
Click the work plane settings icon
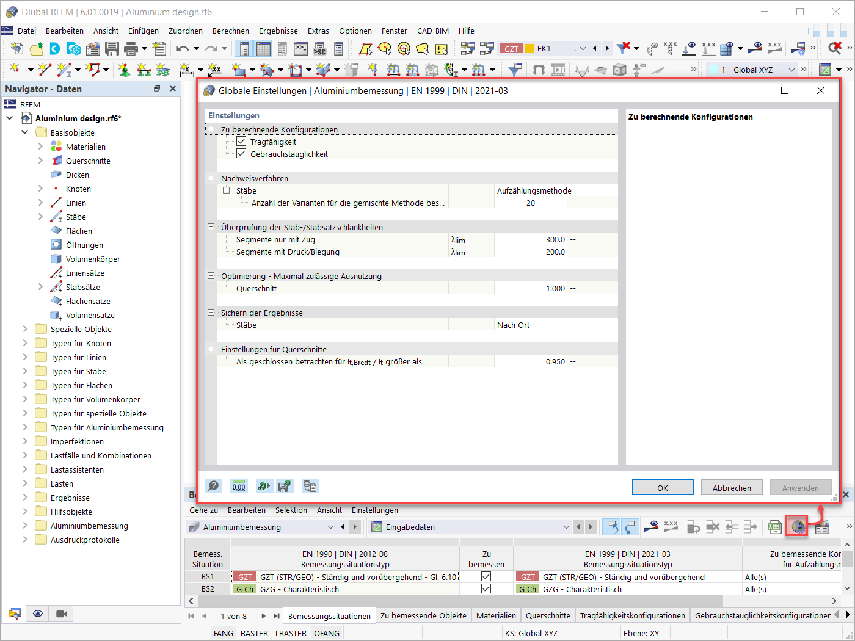click(825, 70)
